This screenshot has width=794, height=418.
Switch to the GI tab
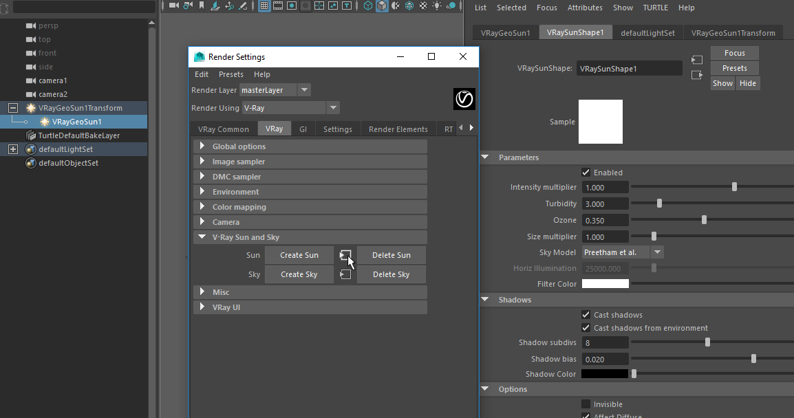click(x=303, y=129)
